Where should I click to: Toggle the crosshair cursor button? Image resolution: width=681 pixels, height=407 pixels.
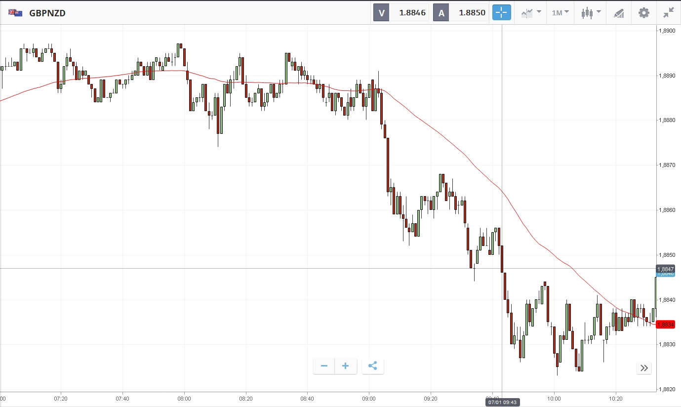(501, 13)
